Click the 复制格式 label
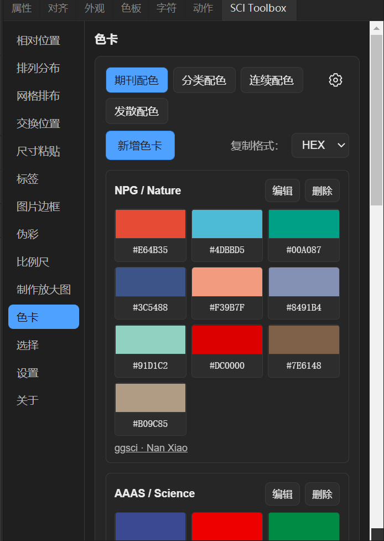The width and height of the screenshot is (384, 541). 254,146
